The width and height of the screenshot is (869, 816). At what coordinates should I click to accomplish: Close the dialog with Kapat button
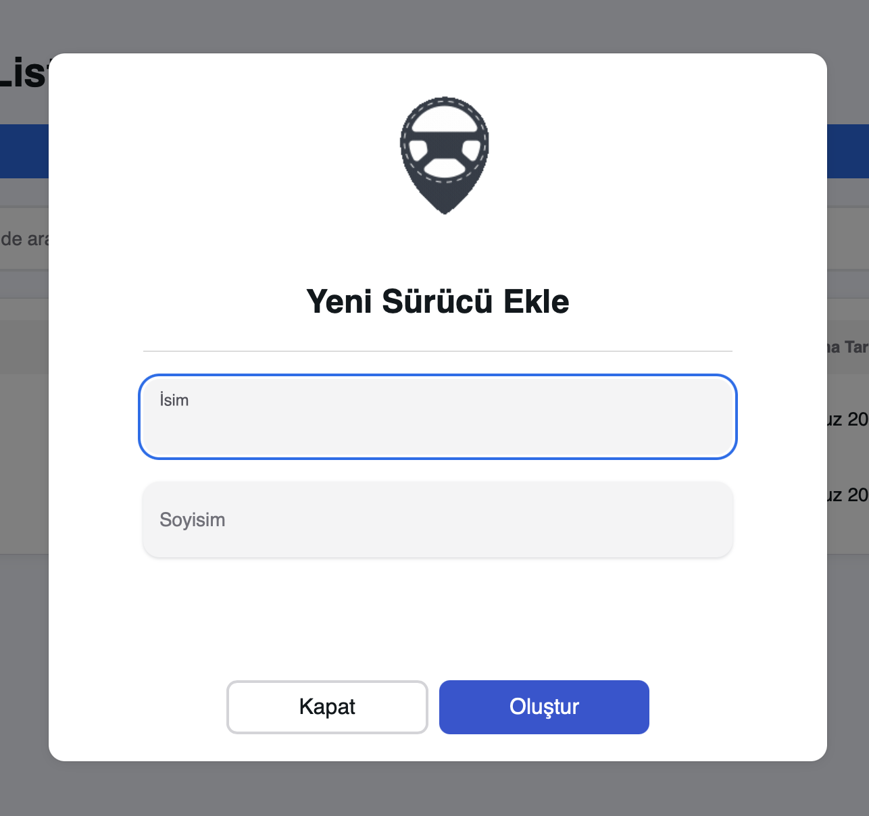click(x=327, y=707)
